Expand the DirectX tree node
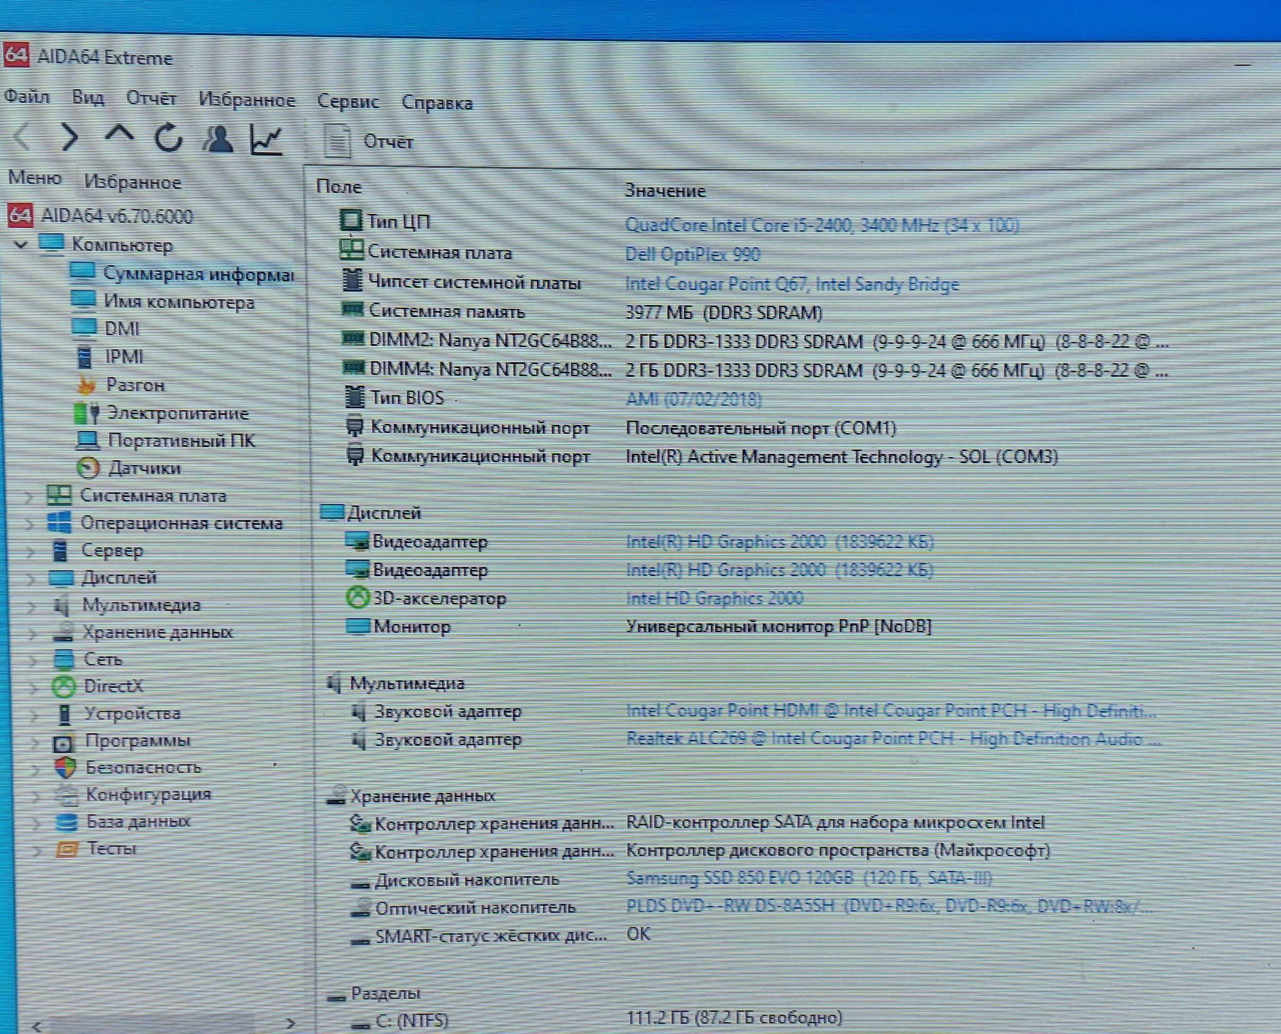Image resolution: width=1281 pixels, height=1034 pixels. coord(33,688)
